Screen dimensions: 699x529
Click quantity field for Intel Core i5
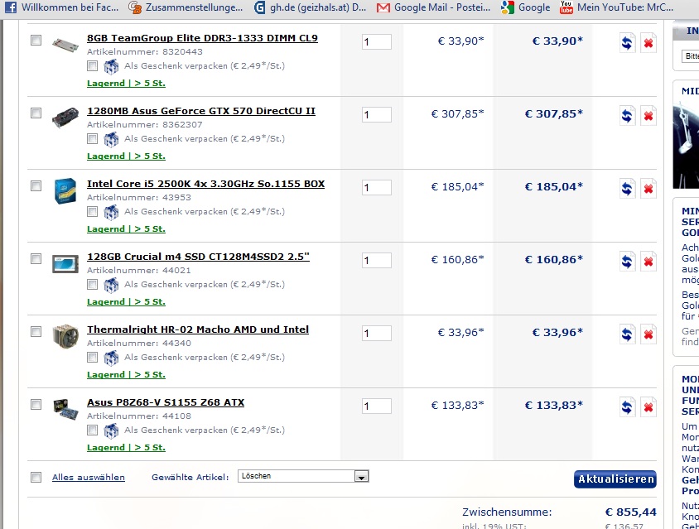[x=377, y=188]
